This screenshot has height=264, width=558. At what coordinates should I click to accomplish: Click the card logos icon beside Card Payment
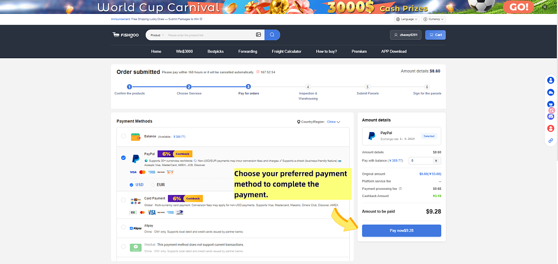click(135, 201)
